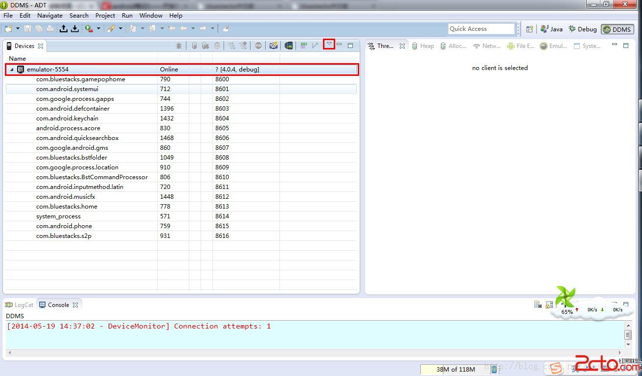The width and height of the screenshot is (642, 376).
Task: Close the Devices view tab
Action: 41,46
